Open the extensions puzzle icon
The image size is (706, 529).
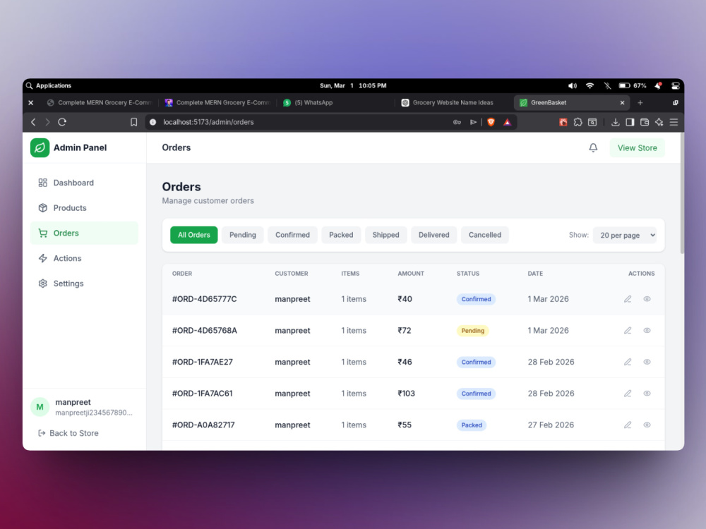(x=578, y=122)
